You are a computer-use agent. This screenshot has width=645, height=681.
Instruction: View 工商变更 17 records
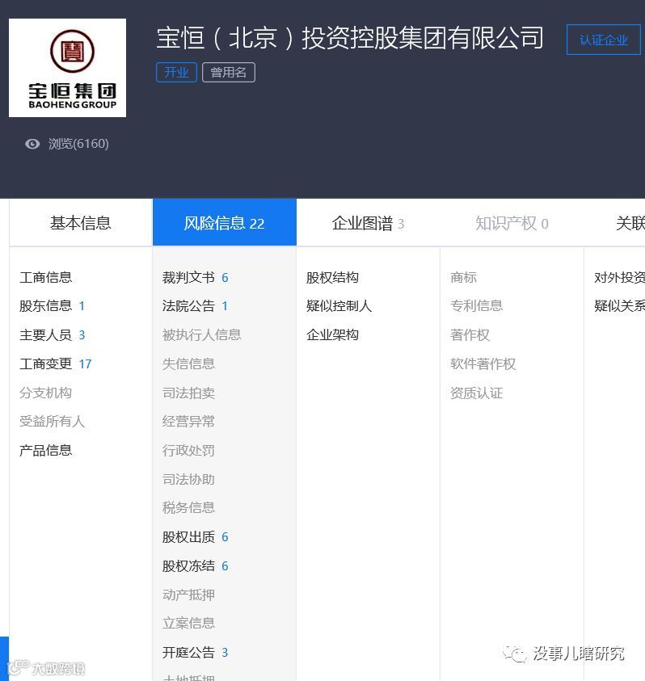pyautogui.click(x=56, y=364)
